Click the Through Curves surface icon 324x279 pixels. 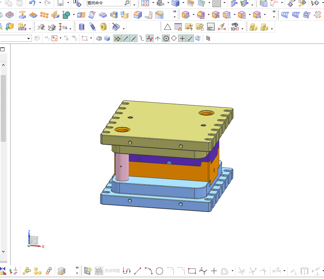285,15
